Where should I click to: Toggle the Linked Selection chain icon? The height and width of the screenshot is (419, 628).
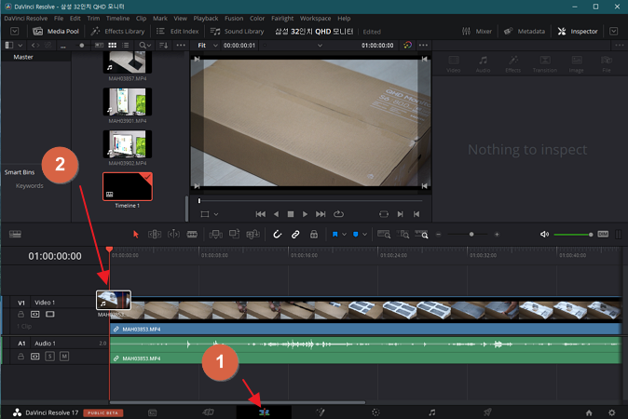click(295, 234)
